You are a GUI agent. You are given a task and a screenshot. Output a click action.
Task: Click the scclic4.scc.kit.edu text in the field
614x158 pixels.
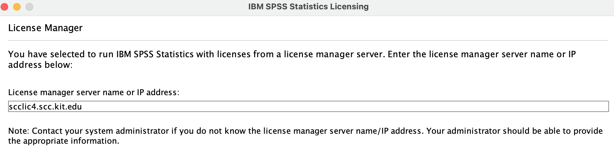[45, 107]
